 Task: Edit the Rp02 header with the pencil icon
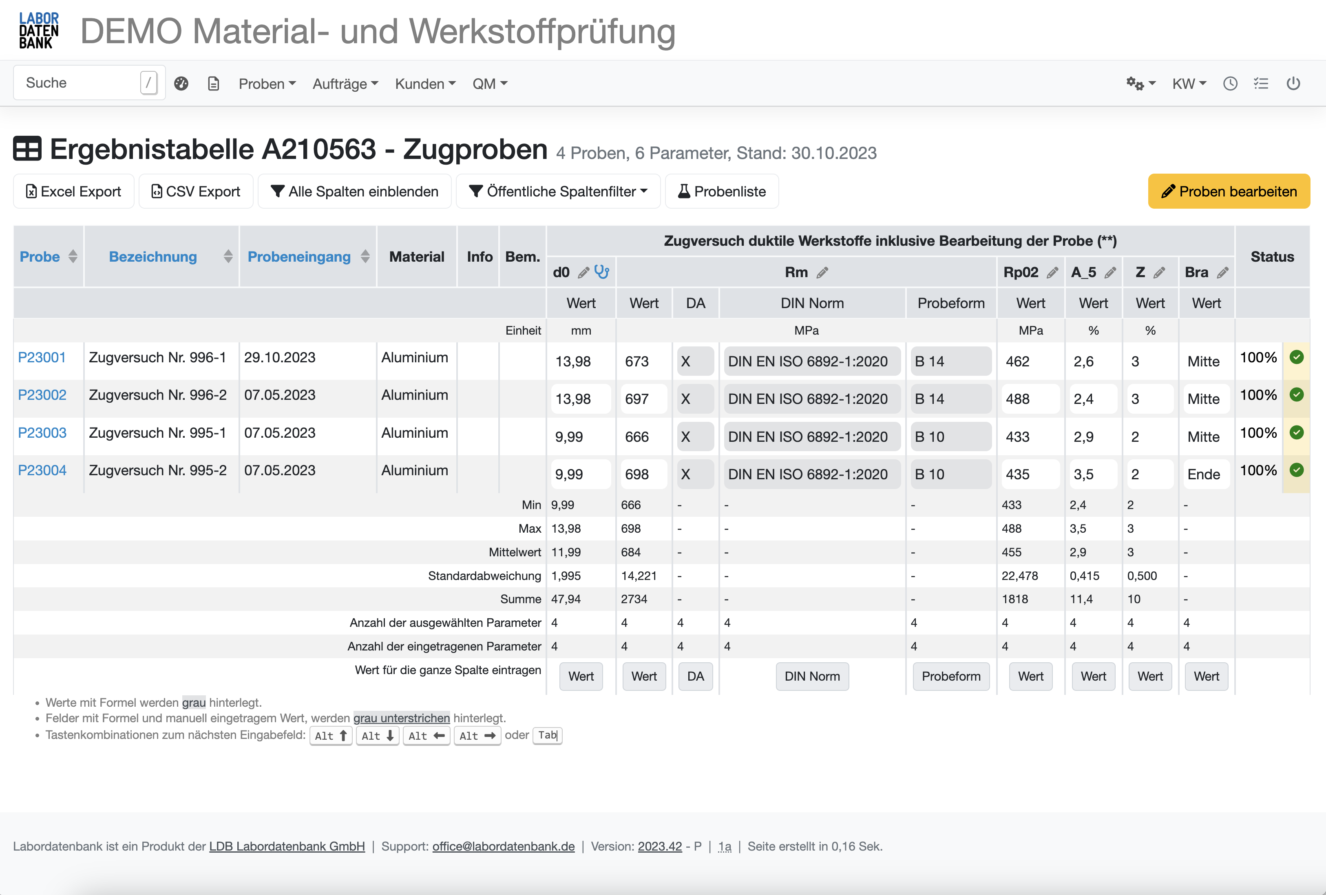point(1053,272)
